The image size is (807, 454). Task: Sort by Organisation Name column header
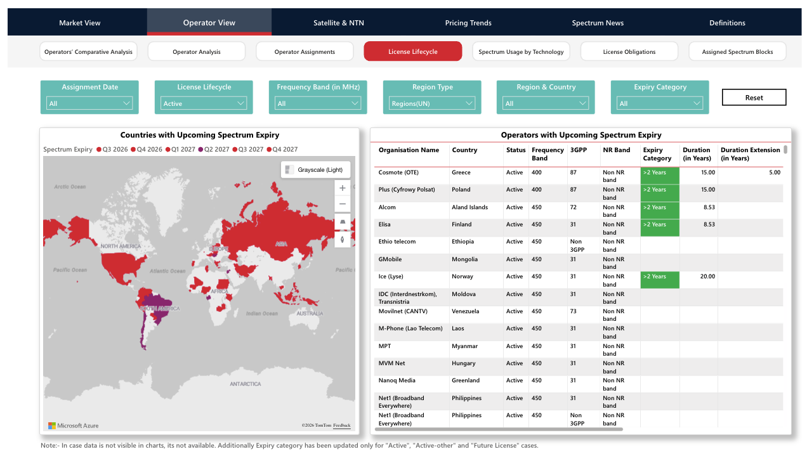coord(409,150)
